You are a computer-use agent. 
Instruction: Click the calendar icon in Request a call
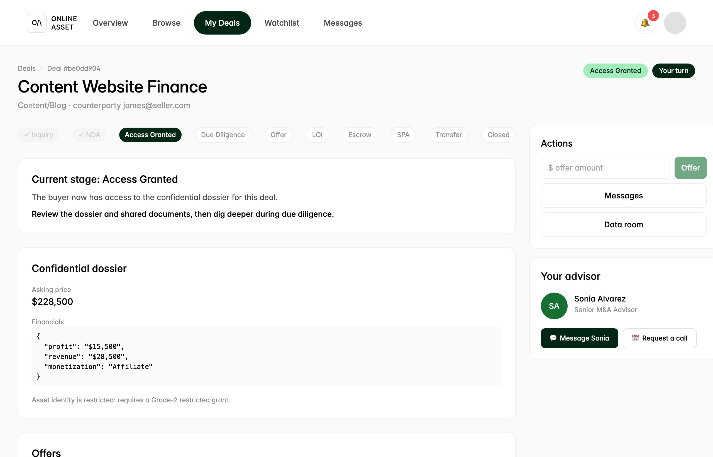(x=635, y=338)
